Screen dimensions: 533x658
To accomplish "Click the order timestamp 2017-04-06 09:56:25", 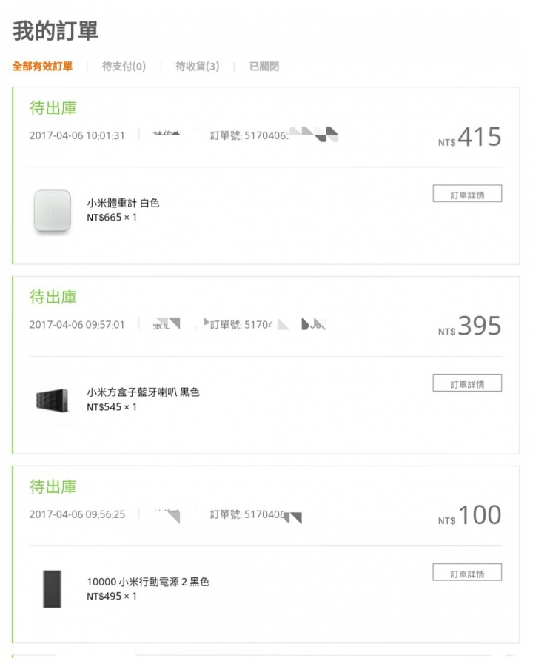I will (77, 514).
